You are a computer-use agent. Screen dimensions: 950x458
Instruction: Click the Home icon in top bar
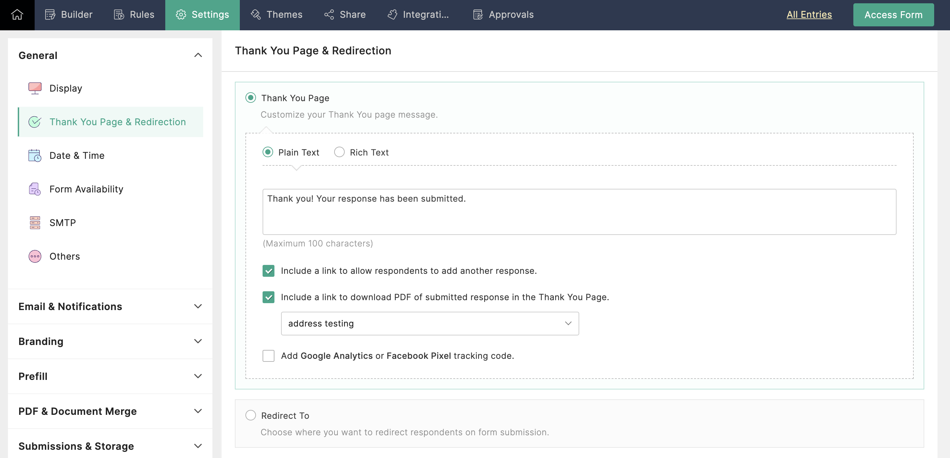point(17,15)
